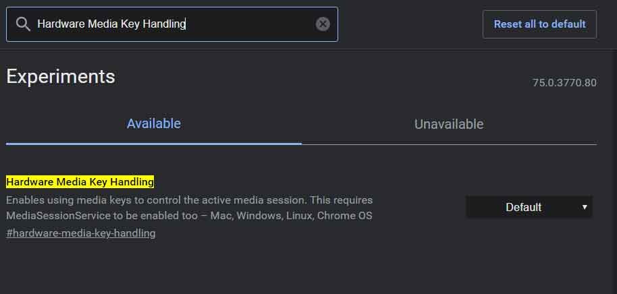
Task: Switch to the Available tab
Action: pyautogui.click(x=154, y=124)
